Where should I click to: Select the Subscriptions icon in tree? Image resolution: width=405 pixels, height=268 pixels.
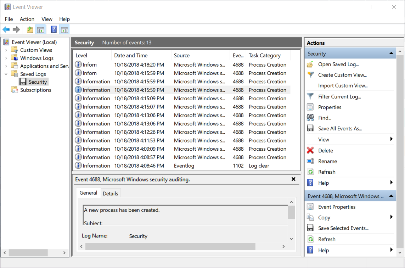point(15,90)
